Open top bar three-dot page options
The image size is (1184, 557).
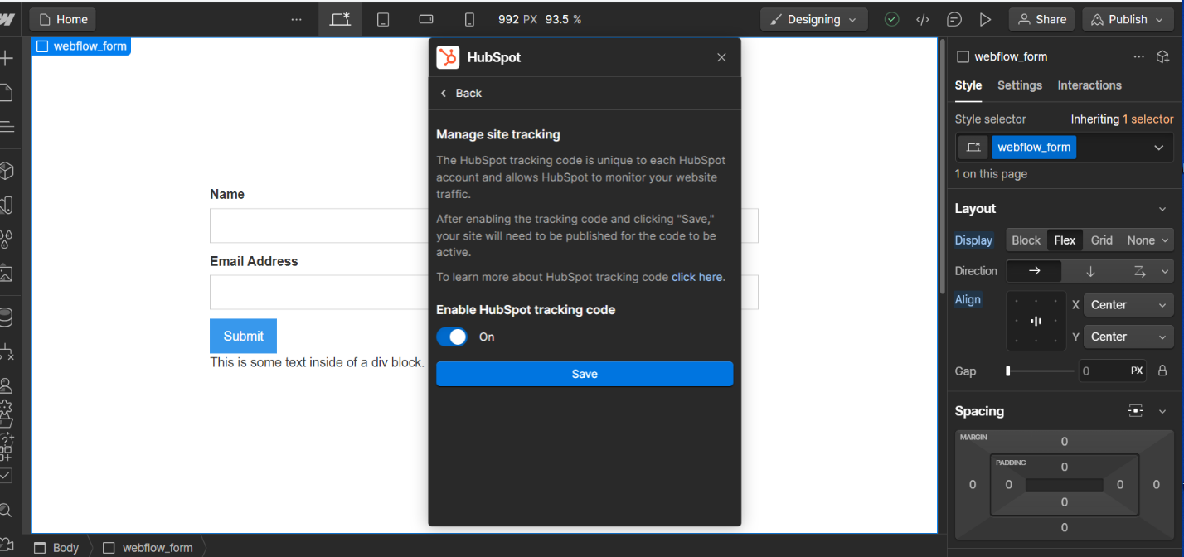click(x=297, y=19)
